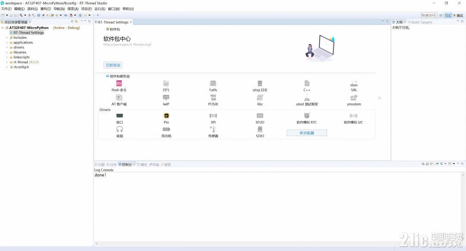This screenshot has height=251, width=466.
Task: Click the 快速访问 quick access field
Action: coord(428,15)
